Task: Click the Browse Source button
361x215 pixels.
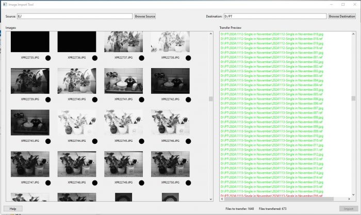Action: 145,16
